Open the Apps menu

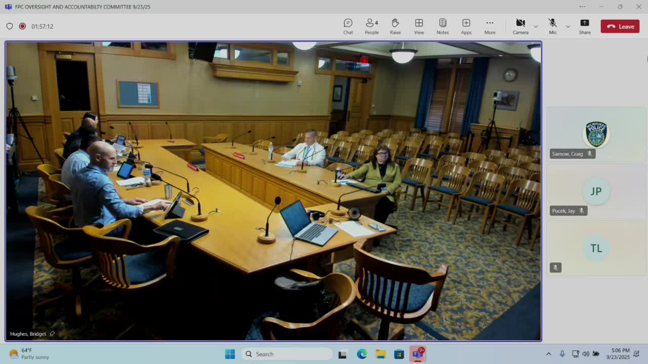pyautogui.click(x=466, y=26)
